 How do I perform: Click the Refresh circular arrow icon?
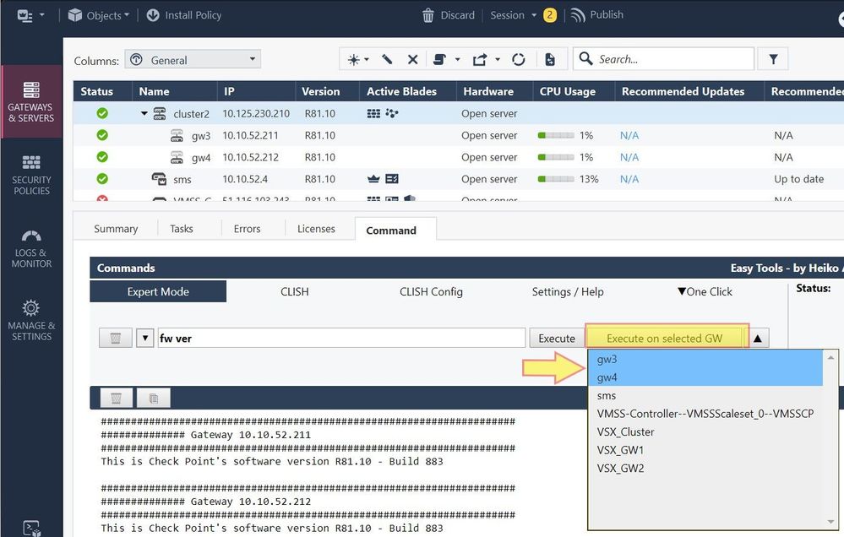tap(519, 59)
